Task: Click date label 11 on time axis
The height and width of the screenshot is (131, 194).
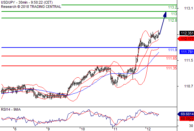Action: tap(115, 129)
